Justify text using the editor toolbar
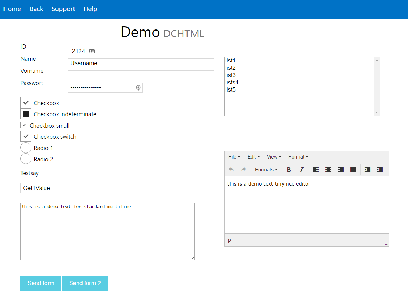Screen dimensions: 408x299 pos(353,170)
